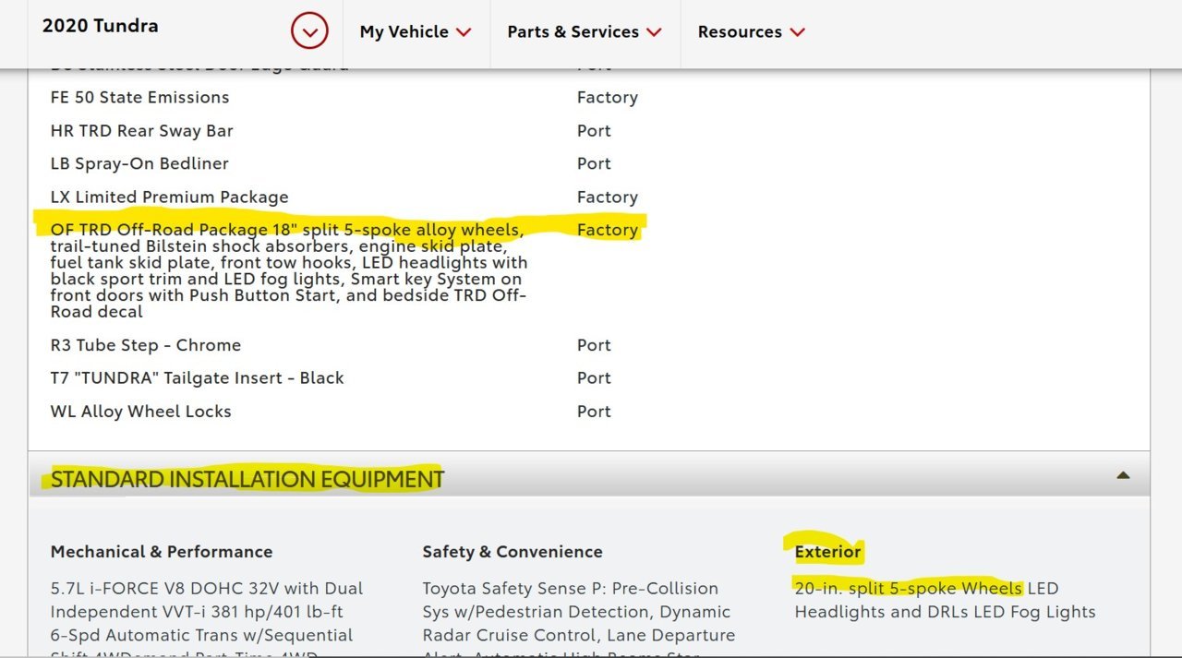The width and height of the screenshot is (1182, 658).
Task: Click the Resources red chevron arrow
Action: pos(798,32)
